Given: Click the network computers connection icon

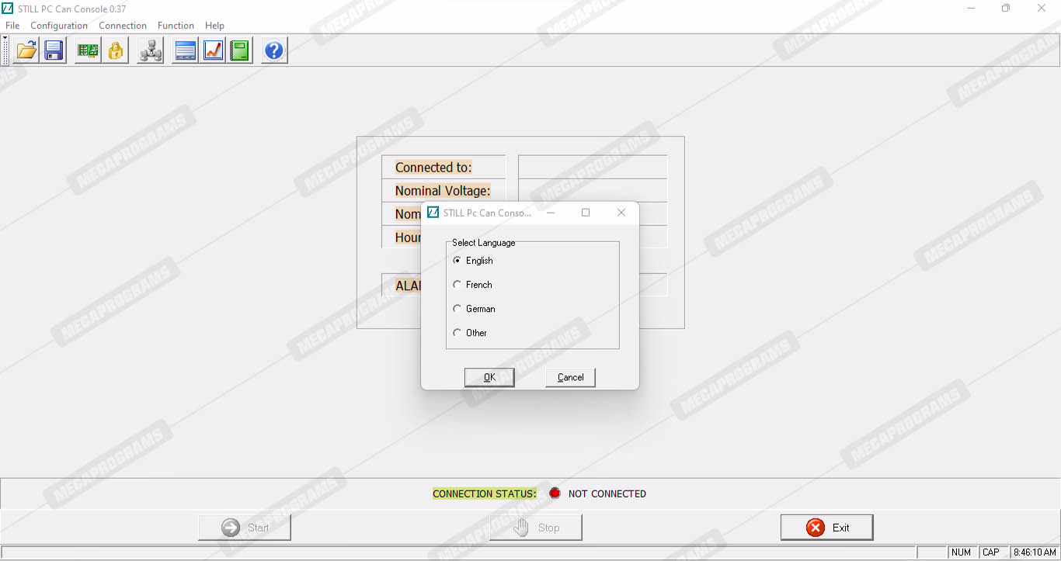Looking at the screenshot, I should pos(150,51).
